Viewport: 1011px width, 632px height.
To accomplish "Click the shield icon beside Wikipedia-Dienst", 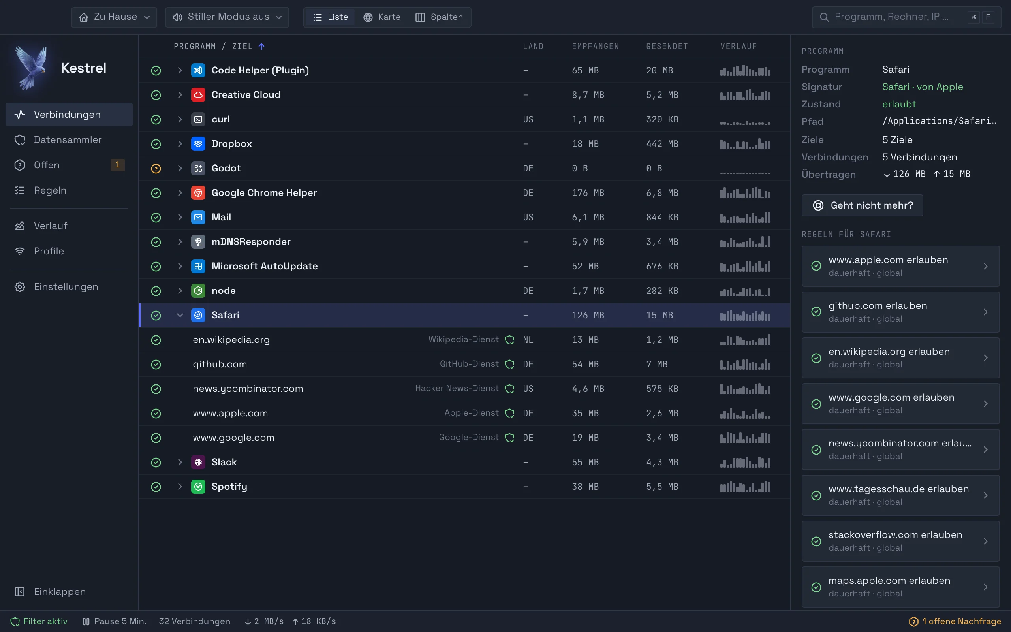I will click(510, 340).
